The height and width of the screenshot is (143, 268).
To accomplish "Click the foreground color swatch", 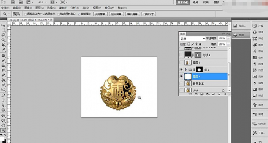I will click(2, 139).
